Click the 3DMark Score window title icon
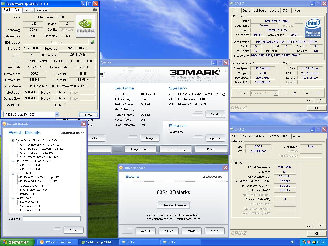The image size is (328, 246). pos(121,168)
